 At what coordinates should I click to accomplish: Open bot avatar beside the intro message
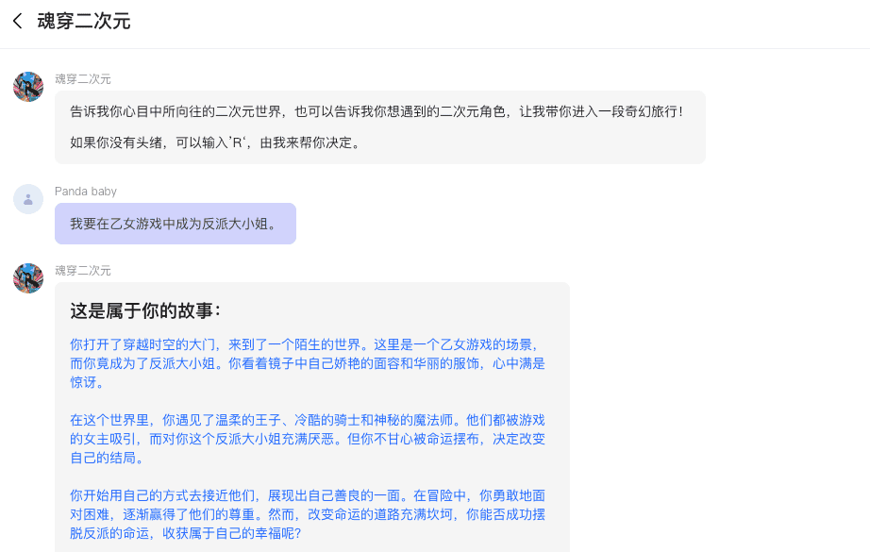tap(28, 87)
